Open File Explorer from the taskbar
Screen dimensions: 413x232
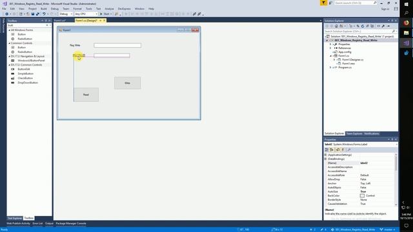point(406,33)
